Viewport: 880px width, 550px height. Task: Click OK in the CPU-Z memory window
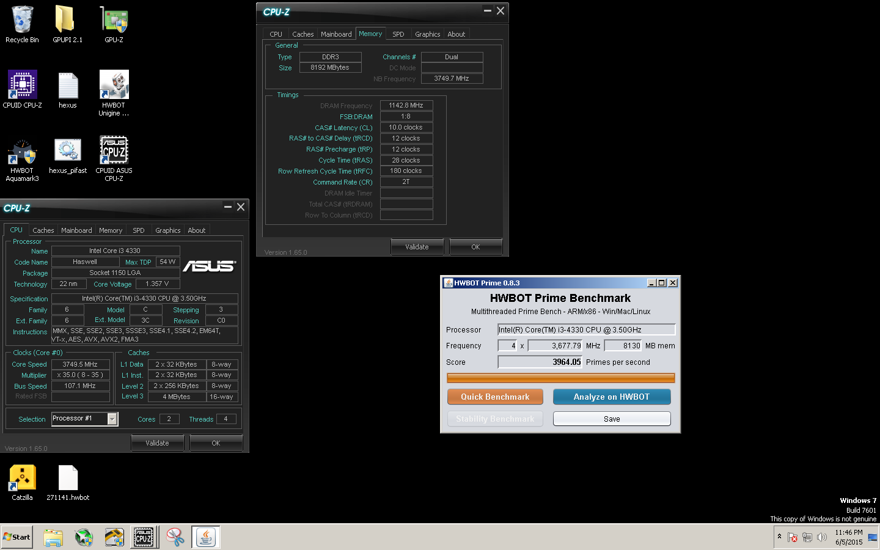pos(475,247)
